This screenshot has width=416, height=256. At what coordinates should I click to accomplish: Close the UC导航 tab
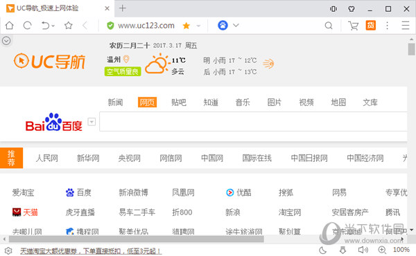tap(107, 8)
